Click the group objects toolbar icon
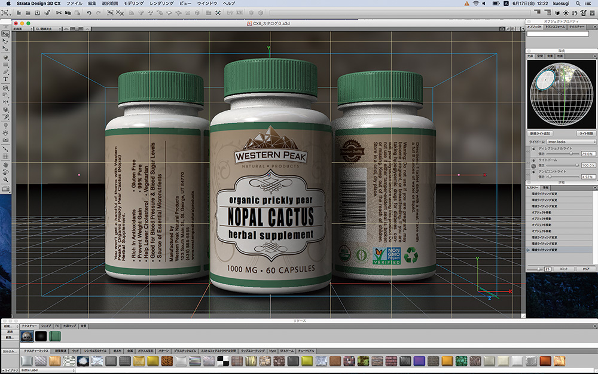 click(x=110, y=13)
